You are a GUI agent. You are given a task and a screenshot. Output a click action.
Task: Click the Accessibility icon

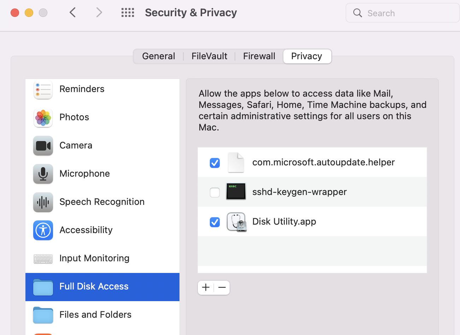[43, 230]
